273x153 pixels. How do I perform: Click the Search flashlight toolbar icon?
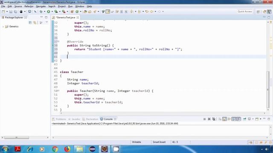tap(95, 11)
